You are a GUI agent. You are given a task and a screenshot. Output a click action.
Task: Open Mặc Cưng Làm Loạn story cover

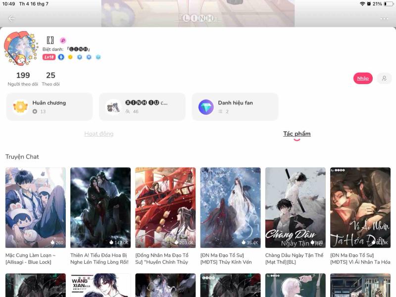coord(36,207)
